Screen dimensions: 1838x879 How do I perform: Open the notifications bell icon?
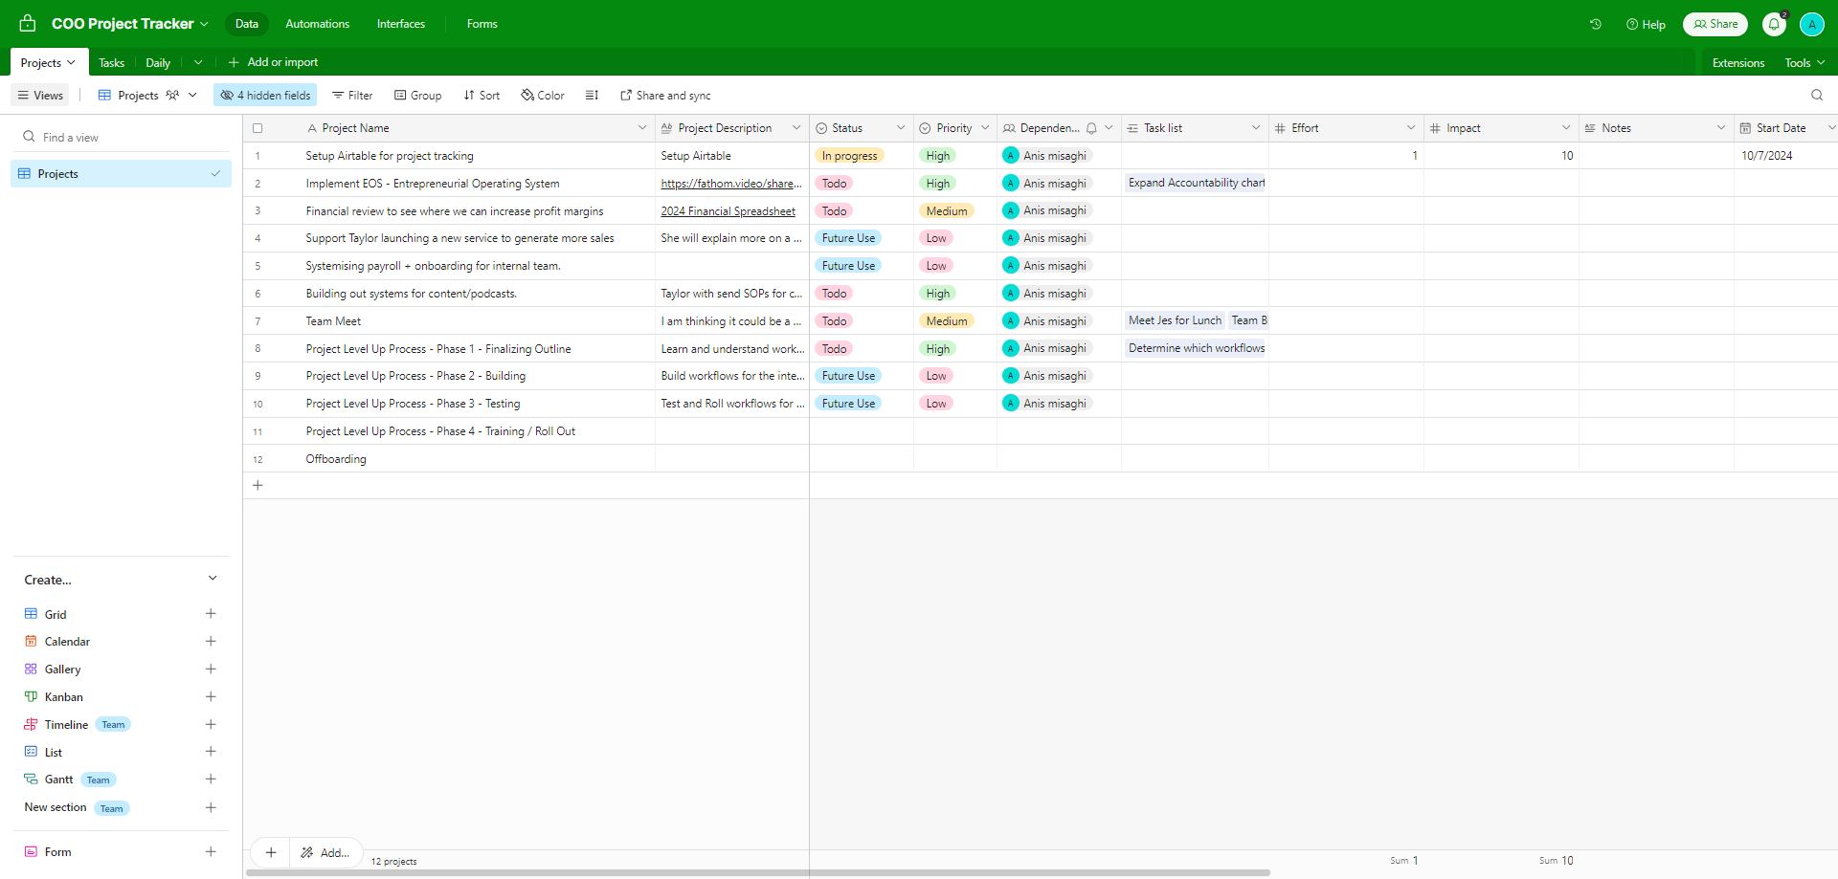pos(1774,24)
